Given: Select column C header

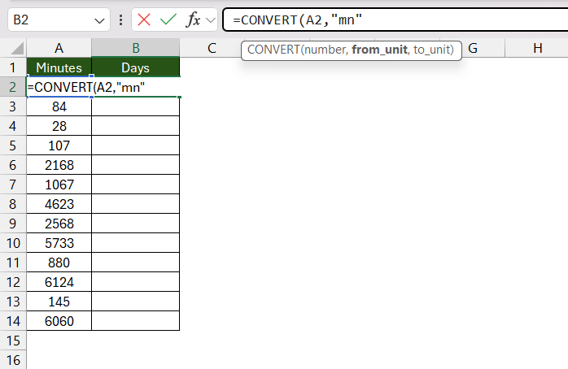Looking at the screenshot, I should tap(212, 48).
